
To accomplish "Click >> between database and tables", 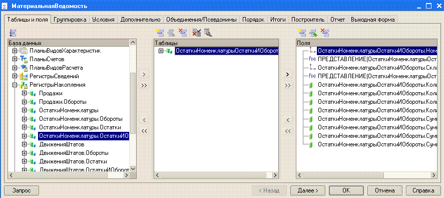I will 144,85.
